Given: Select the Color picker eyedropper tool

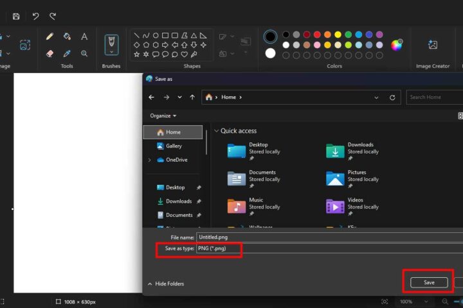Looking at the screenshot, I should (67, 53).
